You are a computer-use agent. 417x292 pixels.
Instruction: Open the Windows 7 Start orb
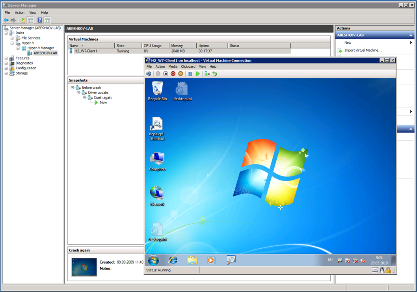pos(153,260)
